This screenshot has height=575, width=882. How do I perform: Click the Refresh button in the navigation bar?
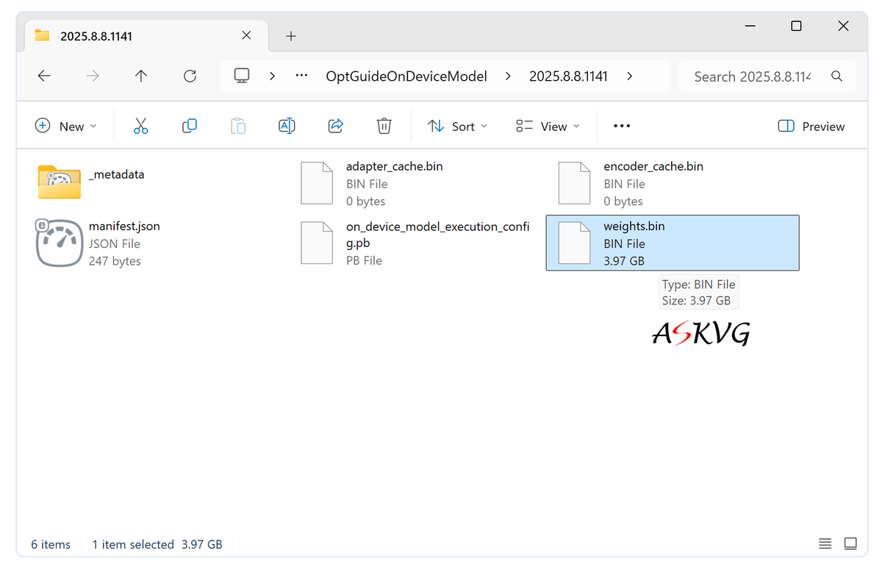tap(190, 76)
